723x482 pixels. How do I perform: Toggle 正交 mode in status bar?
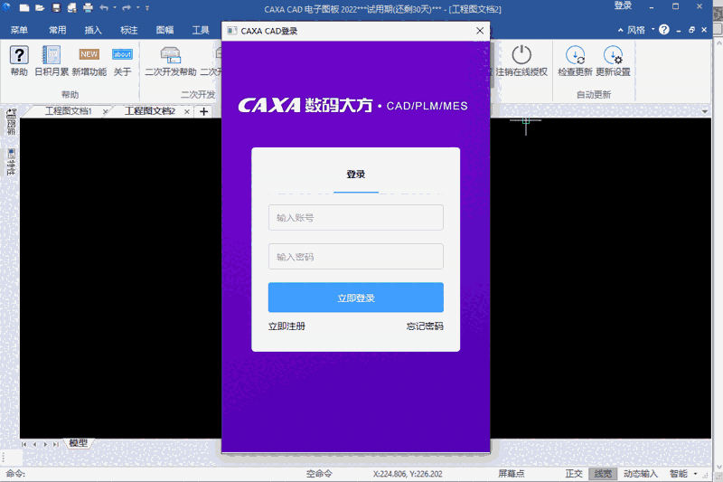(574, 474)
